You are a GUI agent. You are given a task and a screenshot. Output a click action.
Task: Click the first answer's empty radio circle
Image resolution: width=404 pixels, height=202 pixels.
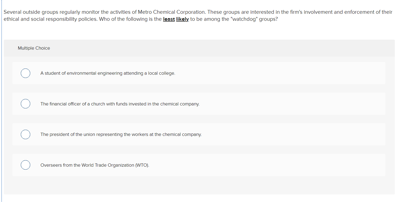(x=25, y=73)
